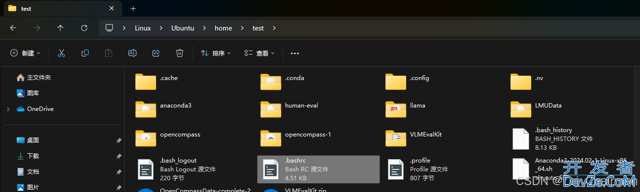Open the 排序 (Sort) dropdown
Viewport: 640px width, 192px height.
(x=216, y=53)
